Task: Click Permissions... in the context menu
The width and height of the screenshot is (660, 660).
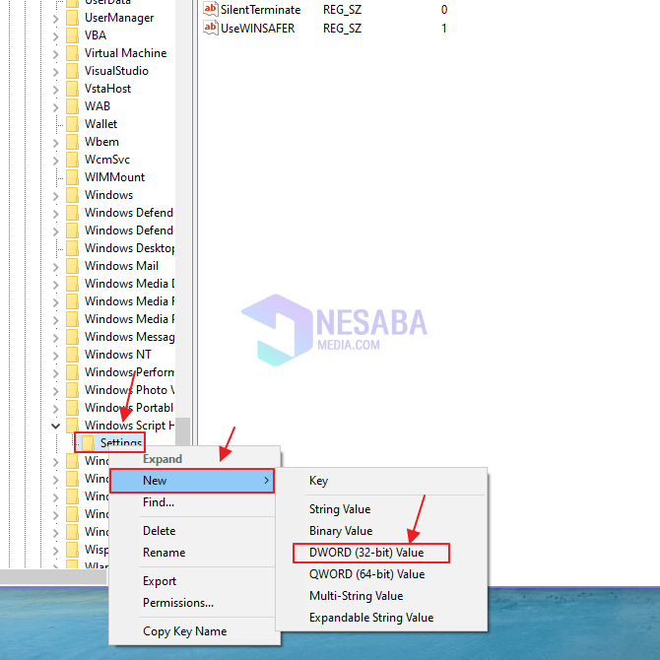Action: coord(177,603)
